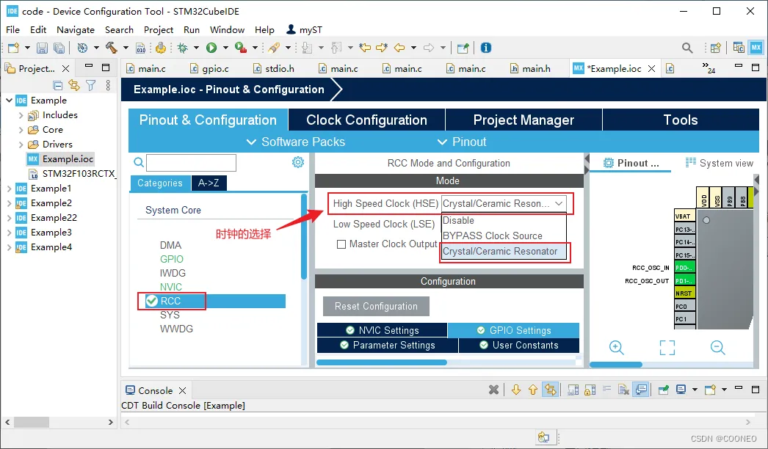
Task: Switch to the MX Device Configuration perspective icon
Action: pyautogui.click(x=756, y=48)
